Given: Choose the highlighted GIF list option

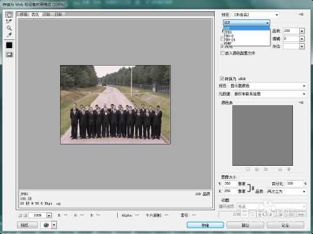Looking at the screenshot, I should tap(247, 28).
